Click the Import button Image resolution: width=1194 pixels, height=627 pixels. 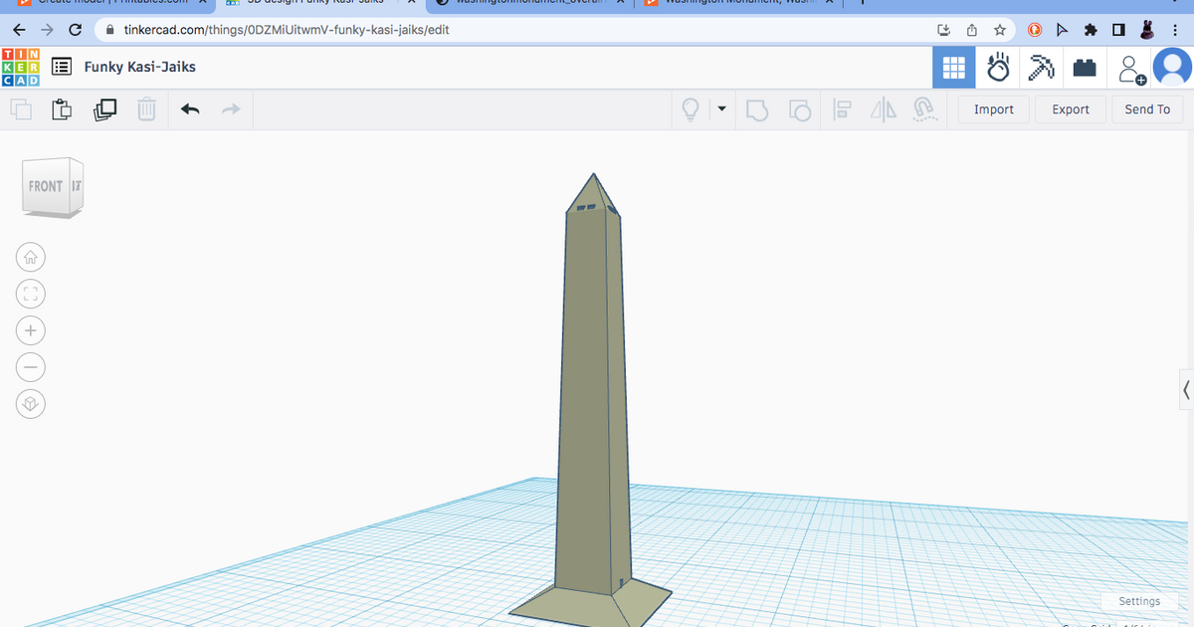pos(992,109)
